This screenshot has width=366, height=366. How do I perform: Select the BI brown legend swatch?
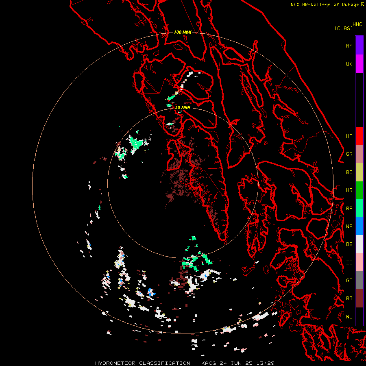click(359, 298)
